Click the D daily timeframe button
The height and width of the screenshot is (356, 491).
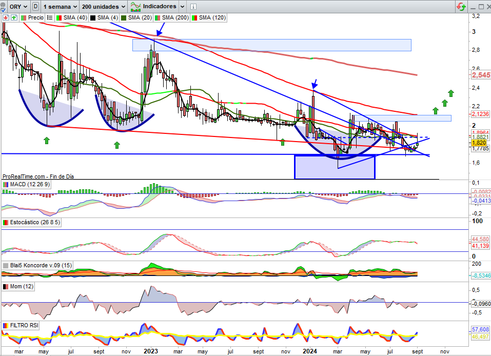point(36,7)
